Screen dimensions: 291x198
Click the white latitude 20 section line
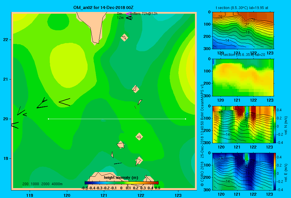point(117,119)
